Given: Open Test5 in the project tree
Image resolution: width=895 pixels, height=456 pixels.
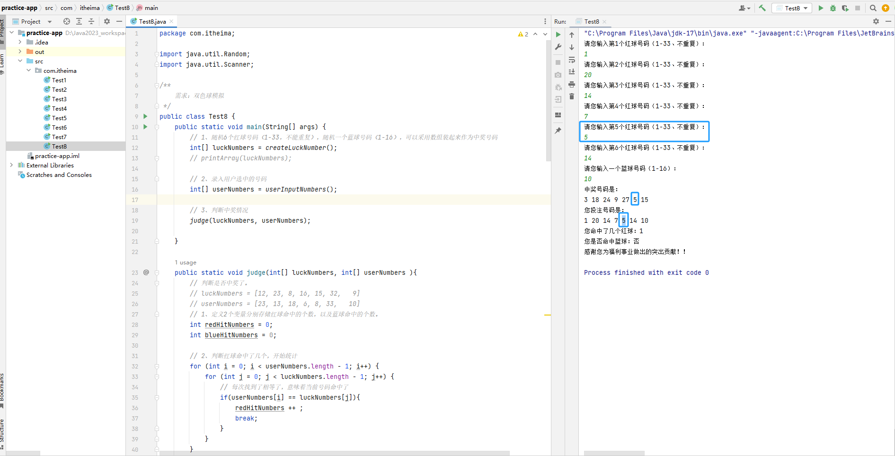Looking at the screenshot, I should pyautogui.click(x=59, y=118).
